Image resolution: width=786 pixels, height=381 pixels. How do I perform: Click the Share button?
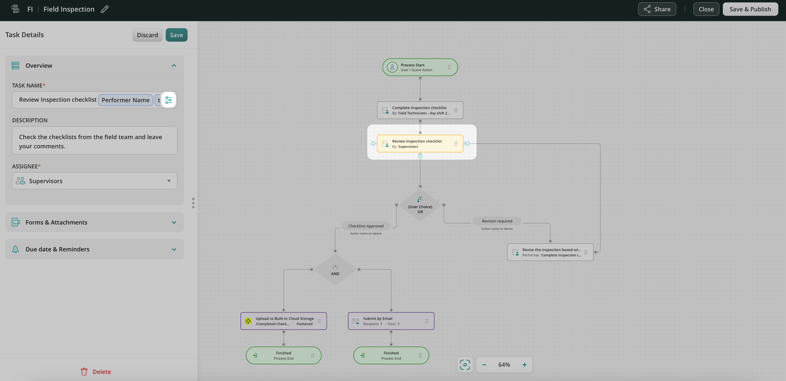click(x=657, y=9)
